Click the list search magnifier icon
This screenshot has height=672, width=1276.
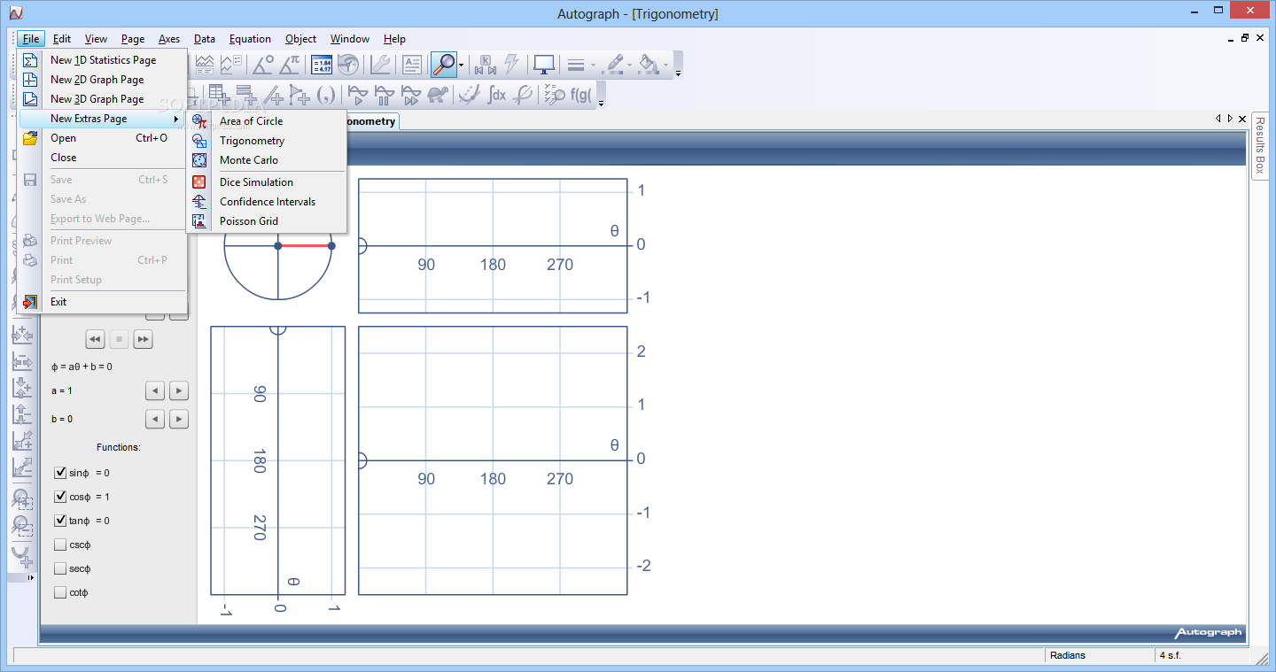[x=555, y=94]
